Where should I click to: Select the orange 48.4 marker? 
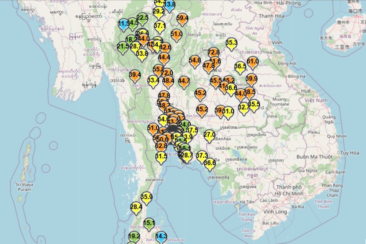168,83
